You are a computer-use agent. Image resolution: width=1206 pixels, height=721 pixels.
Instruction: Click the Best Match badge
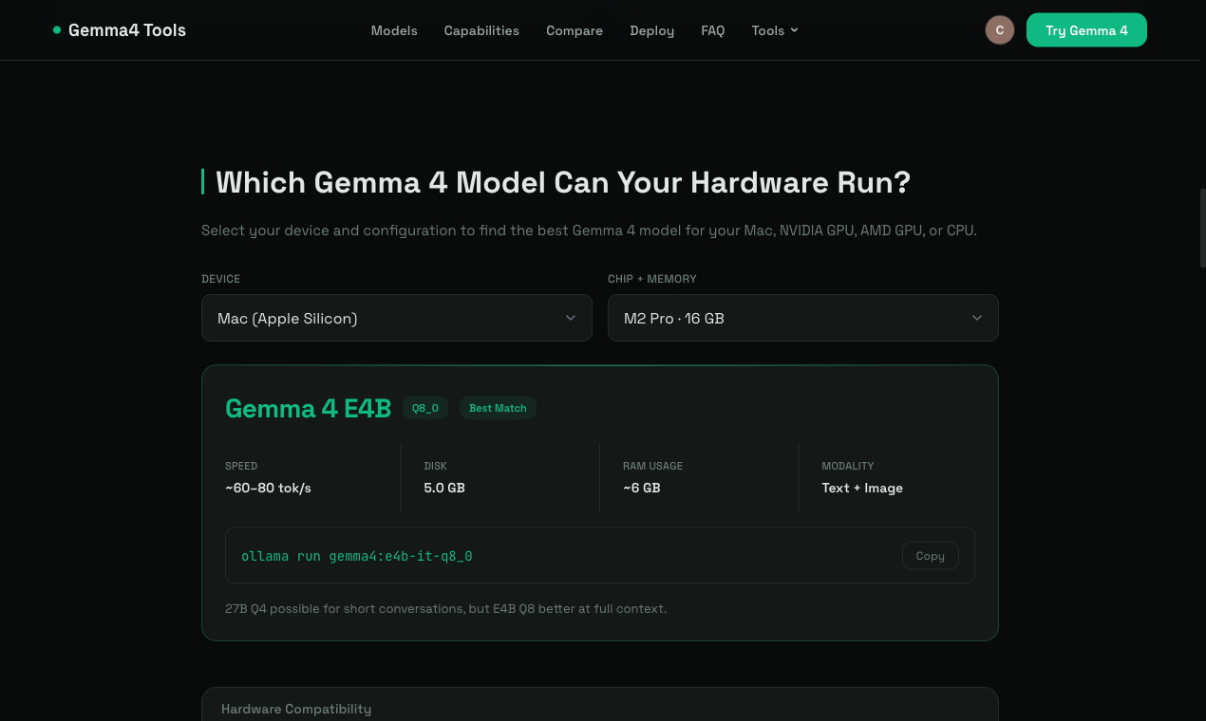498,408
